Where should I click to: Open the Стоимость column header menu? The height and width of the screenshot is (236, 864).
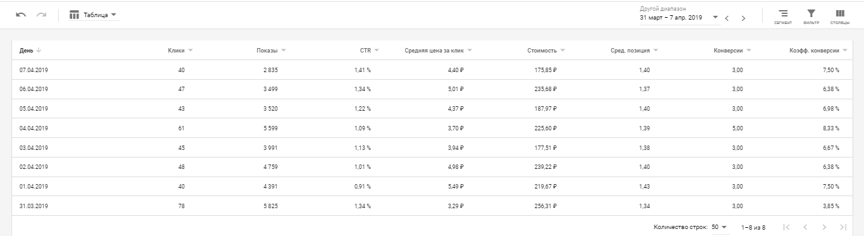point(546,50)
